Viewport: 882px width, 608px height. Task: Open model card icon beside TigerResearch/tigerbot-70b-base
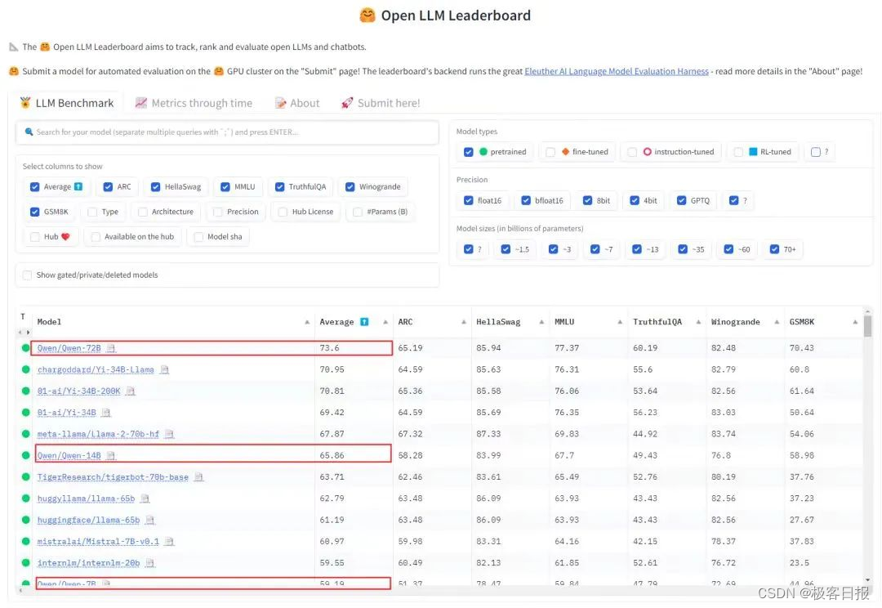198,477
